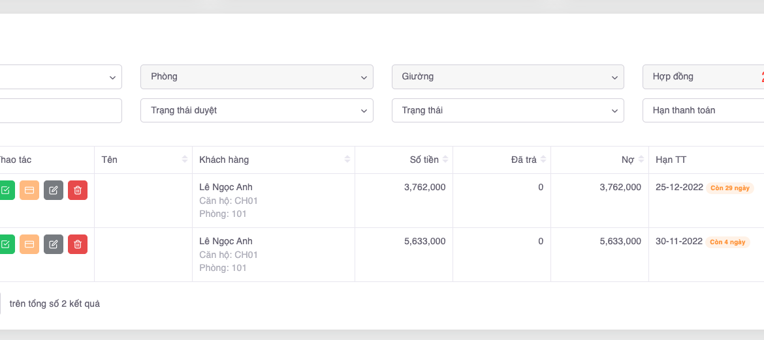Click the Còn 29 ngày badge

click(x=729, y=188)
